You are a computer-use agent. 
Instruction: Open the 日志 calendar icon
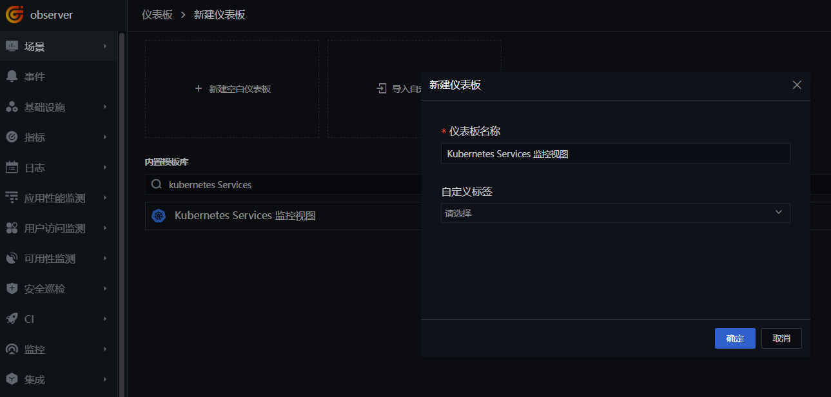[12, 168]
